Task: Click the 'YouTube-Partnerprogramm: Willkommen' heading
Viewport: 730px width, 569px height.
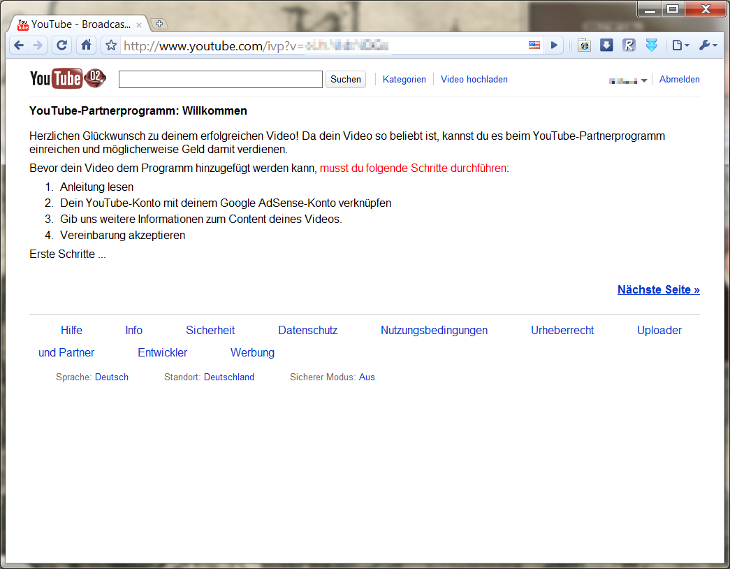Action: 138,111
